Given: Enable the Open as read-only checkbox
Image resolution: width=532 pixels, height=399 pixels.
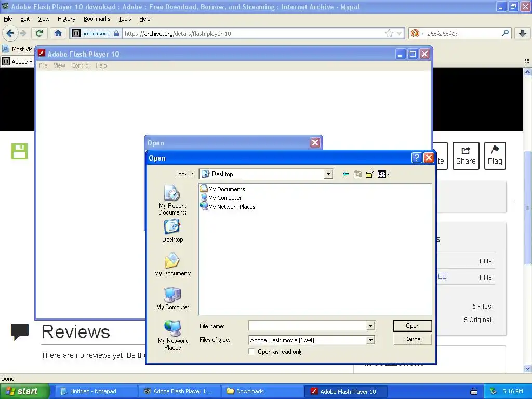Looking at the screenshot, I should coord(251,352).
